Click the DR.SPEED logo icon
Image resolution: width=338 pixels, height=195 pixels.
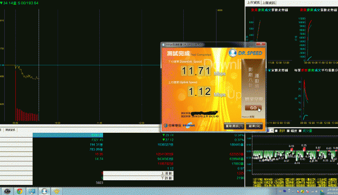[x=232, y=53]
